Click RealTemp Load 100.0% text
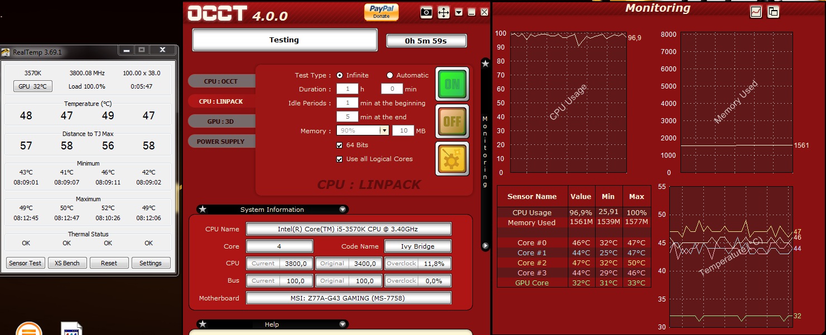826x335 pixels. point(87,86)
